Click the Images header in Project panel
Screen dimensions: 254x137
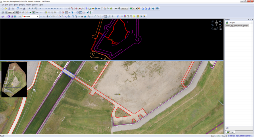point(232,23)
